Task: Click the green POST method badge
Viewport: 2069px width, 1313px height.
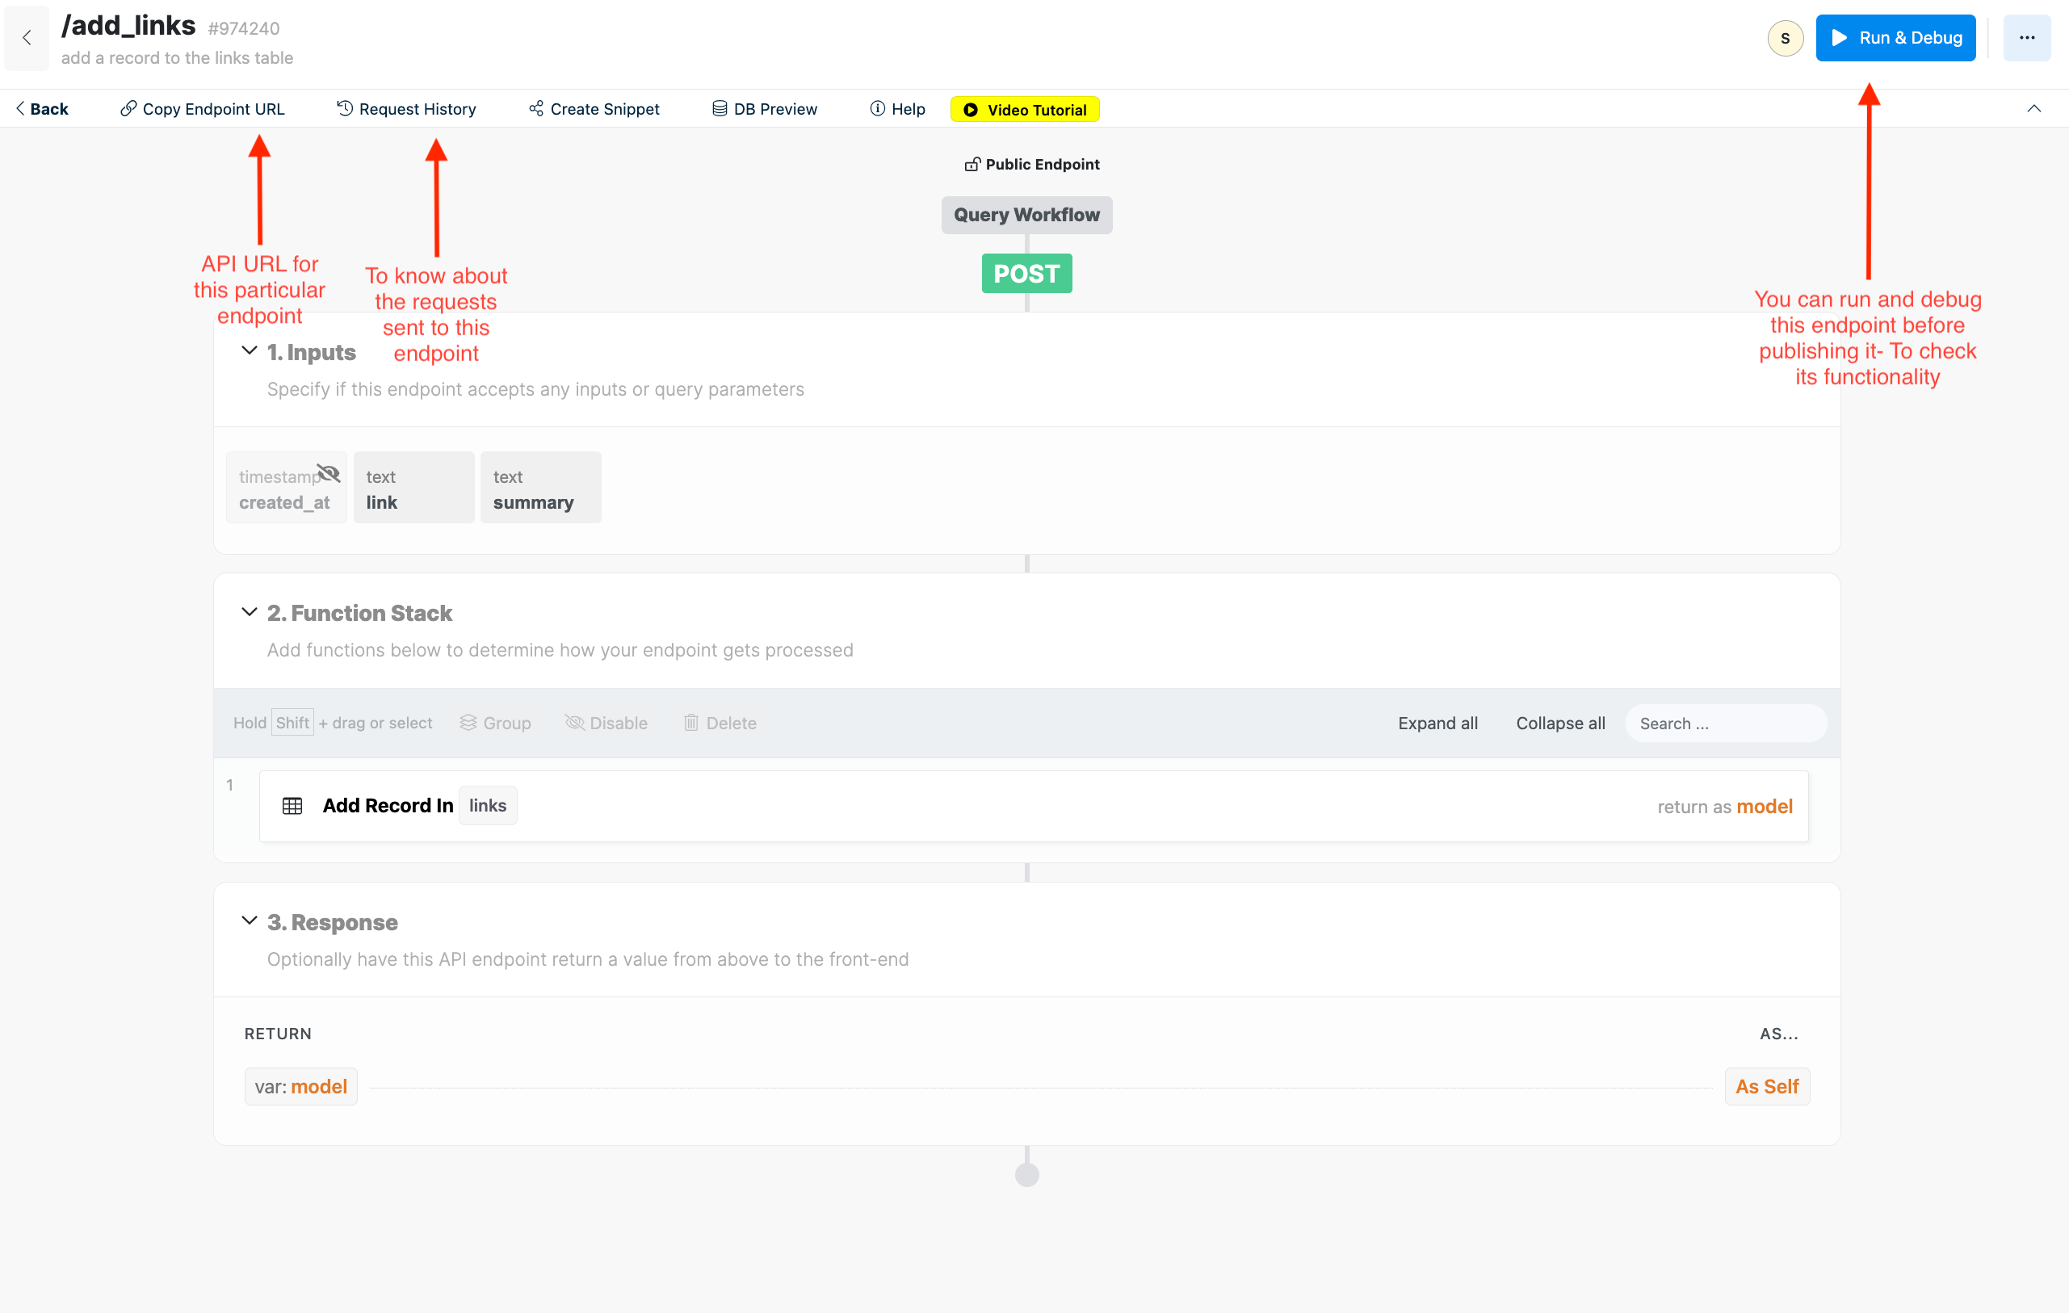Action: click(1026, 273)
